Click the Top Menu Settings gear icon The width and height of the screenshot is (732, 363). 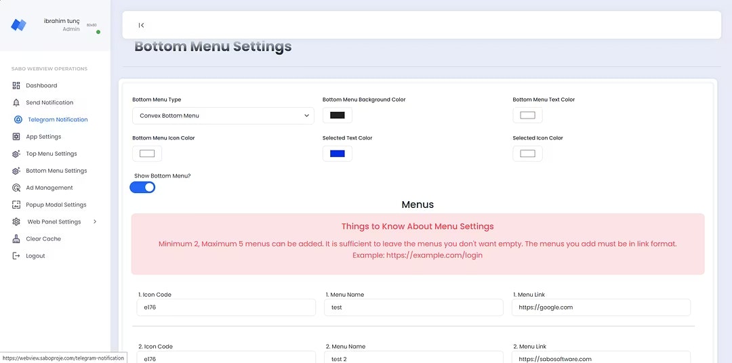16,154
